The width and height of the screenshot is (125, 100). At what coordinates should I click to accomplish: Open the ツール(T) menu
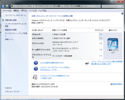(33, 11)
